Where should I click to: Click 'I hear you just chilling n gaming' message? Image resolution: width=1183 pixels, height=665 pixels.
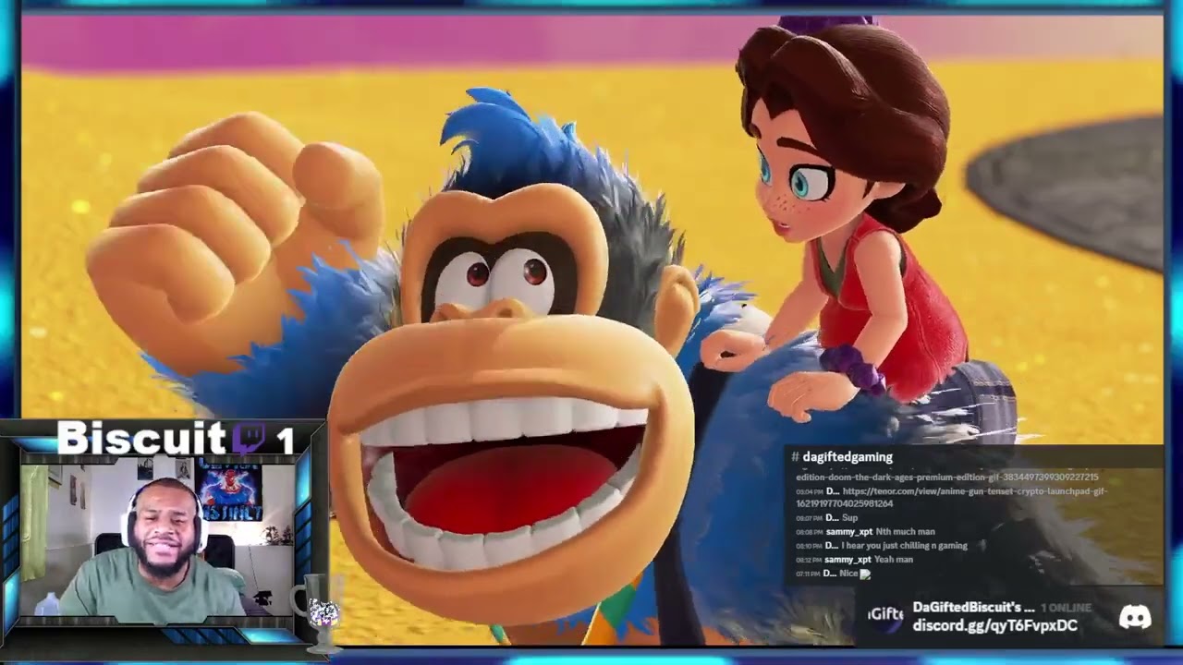tap(904, 546)
